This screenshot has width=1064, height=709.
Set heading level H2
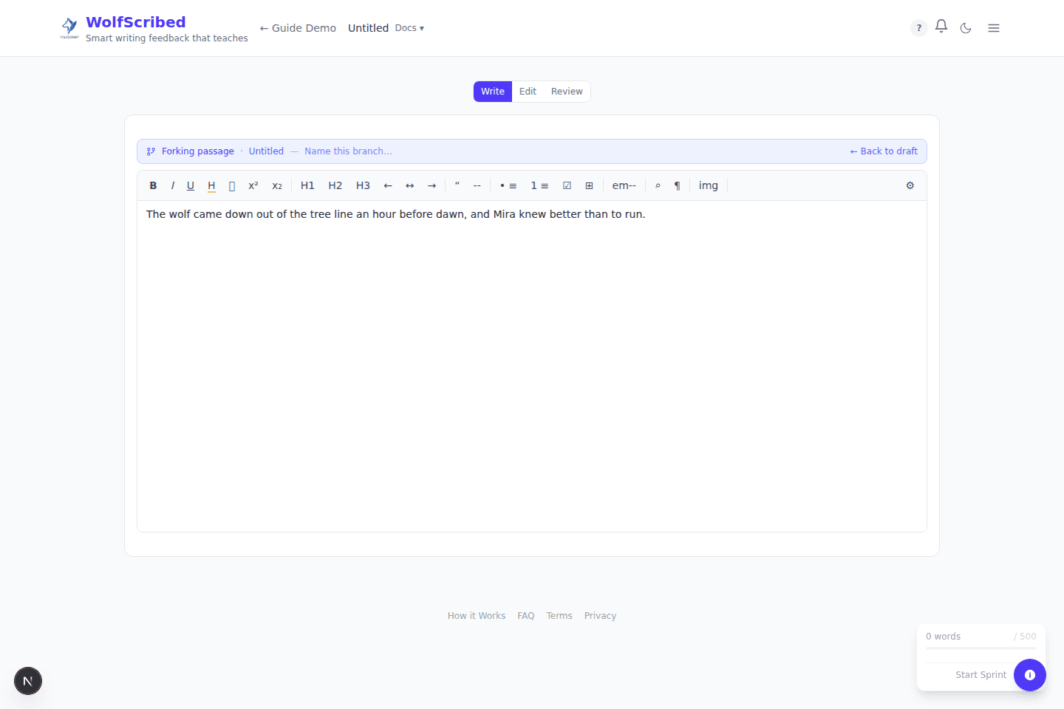coord(335,185)
